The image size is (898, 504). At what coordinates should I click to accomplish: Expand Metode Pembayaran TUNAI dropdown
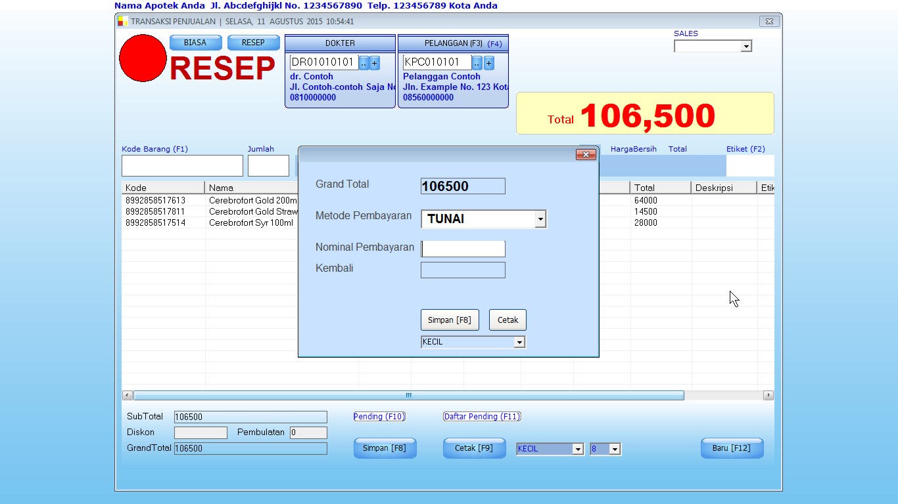click(x=540, y=219)
